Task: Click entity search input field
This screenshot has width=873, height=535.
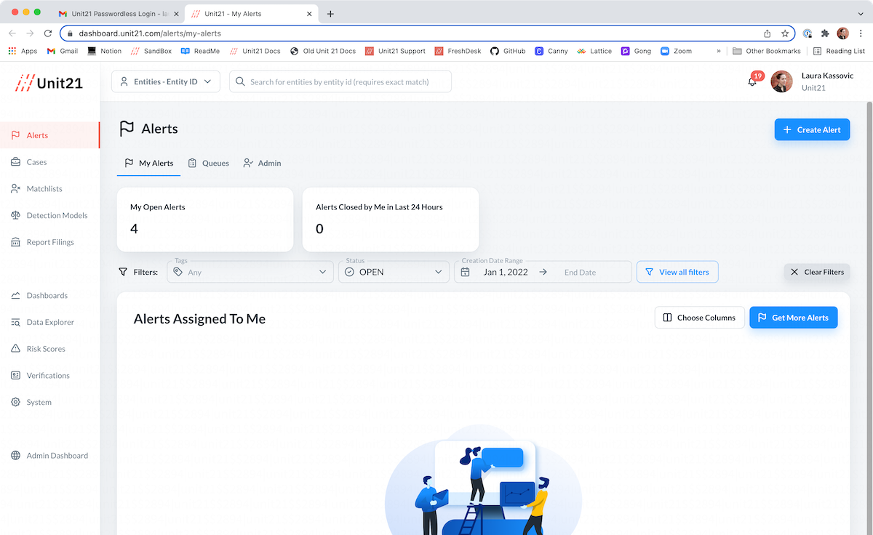Action: coord(340,81)
